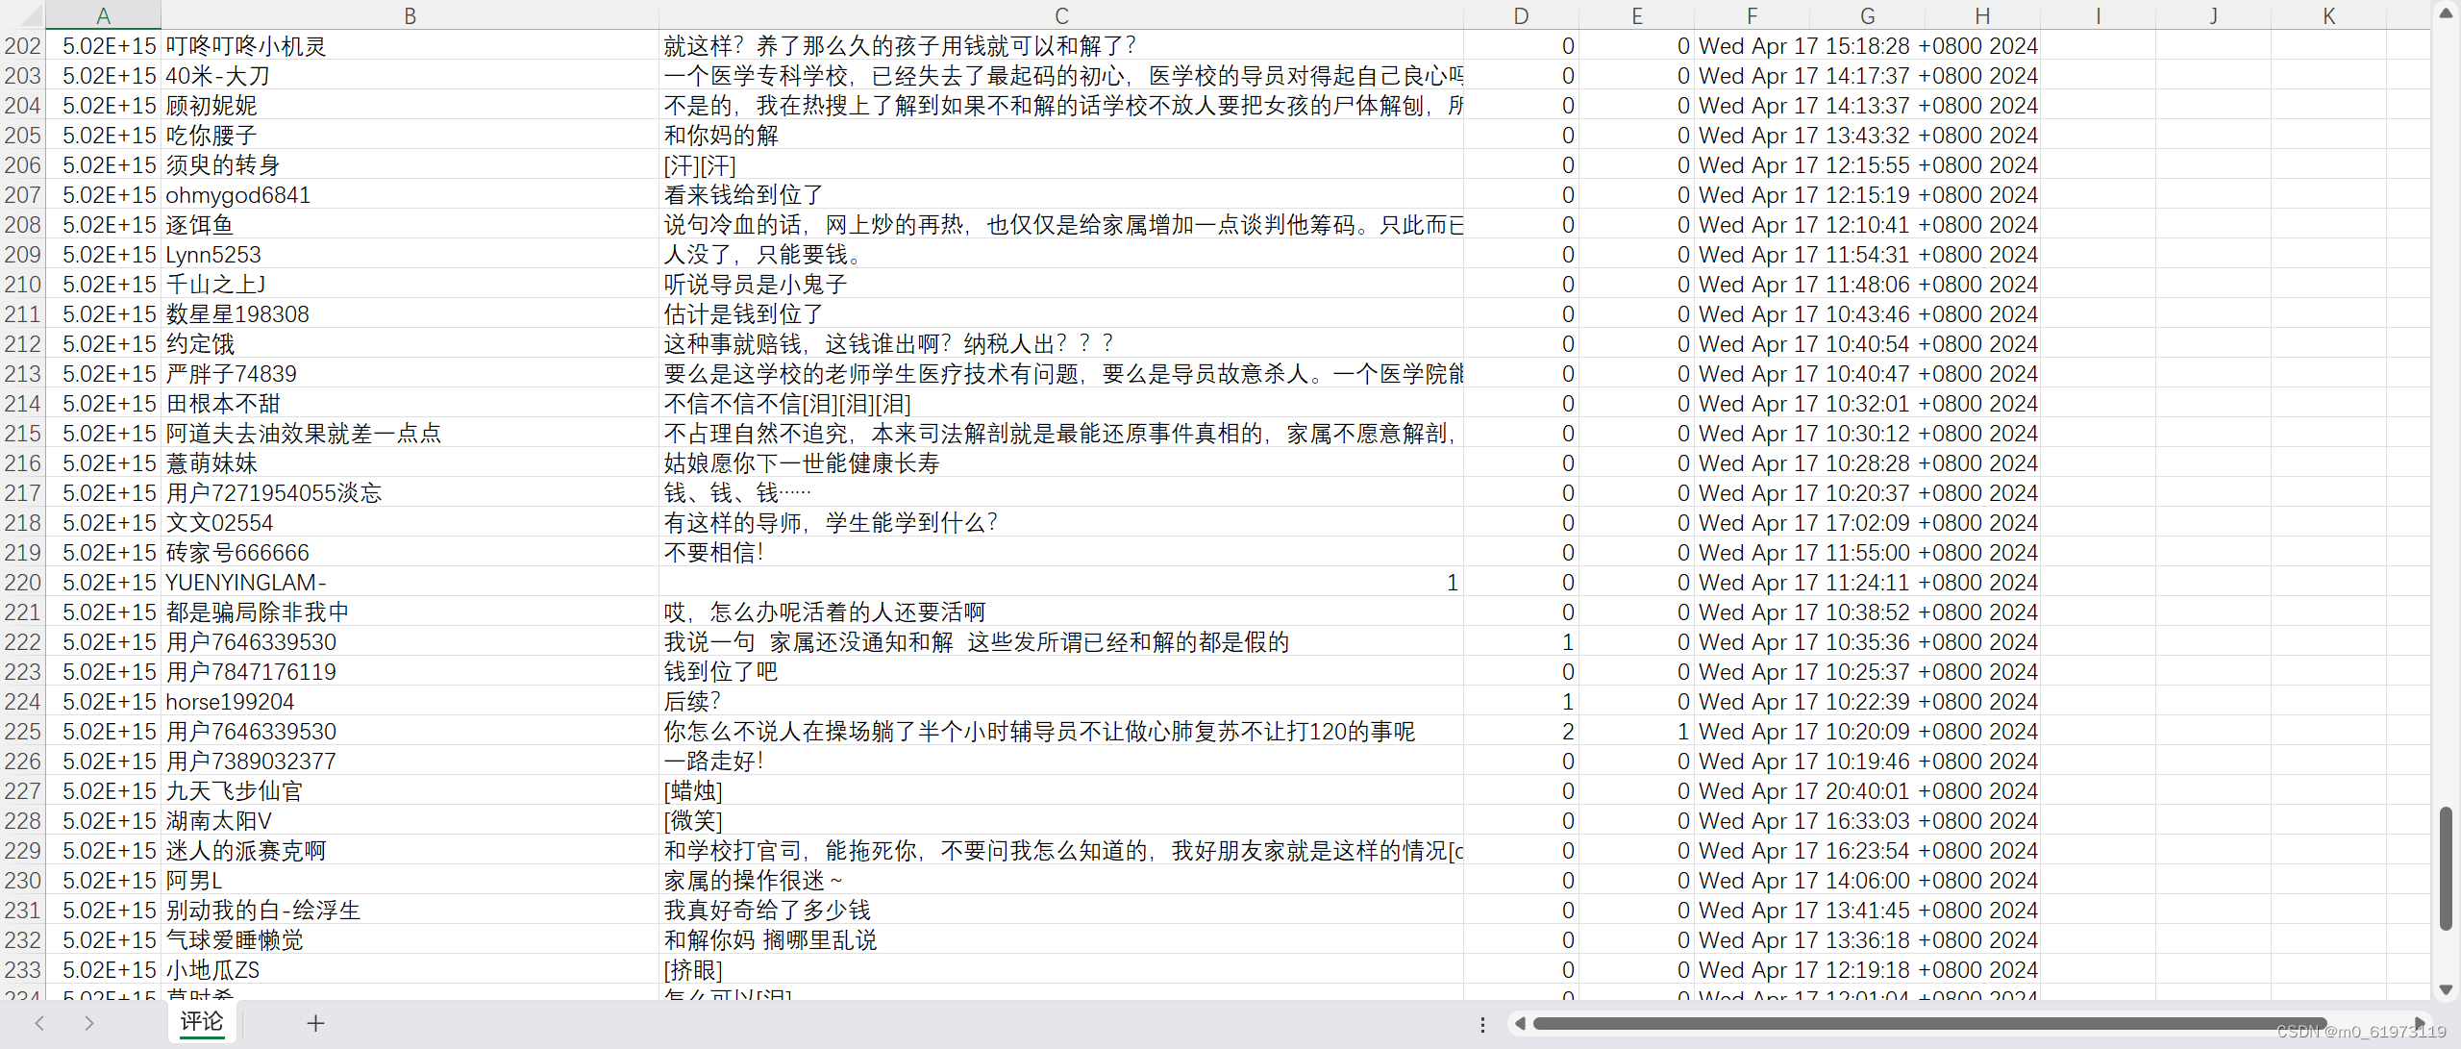Select column F header
This screenshot has width=2461, height=1049.
pos(1752,15)
